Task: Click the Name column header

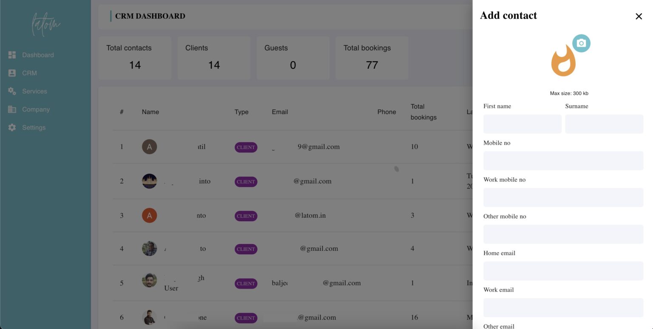Action: [x=150, y=112]
